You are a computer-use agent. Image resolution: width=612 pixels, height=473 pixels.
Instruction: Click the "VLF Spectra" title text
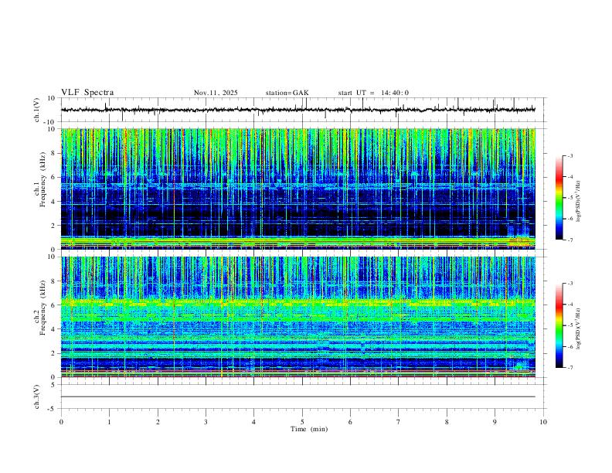(x=87, y=93)
